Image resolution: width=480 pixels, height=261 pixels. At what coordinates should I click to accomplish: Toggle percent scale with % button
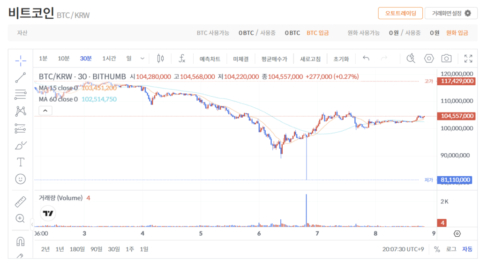pos(437,249)
